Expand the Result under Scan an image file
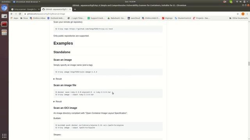 point(57,101)
